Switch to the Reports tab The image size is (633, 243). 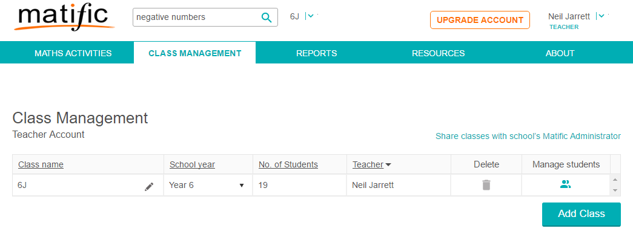[316, 53]
